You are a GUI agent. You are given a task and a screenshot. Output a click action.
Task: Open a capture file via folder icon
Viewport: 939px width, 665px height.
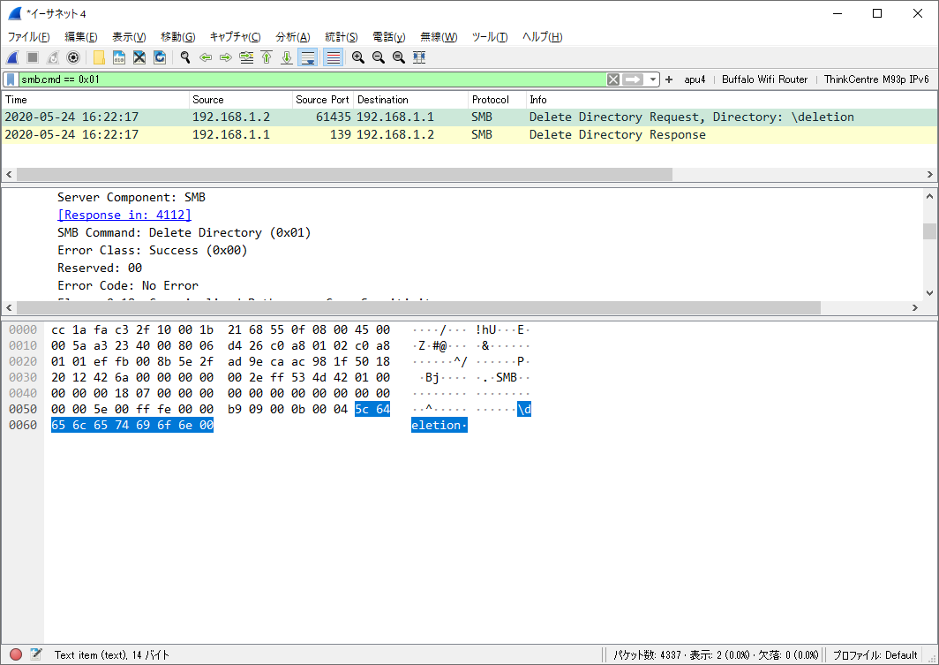point(99,57)
